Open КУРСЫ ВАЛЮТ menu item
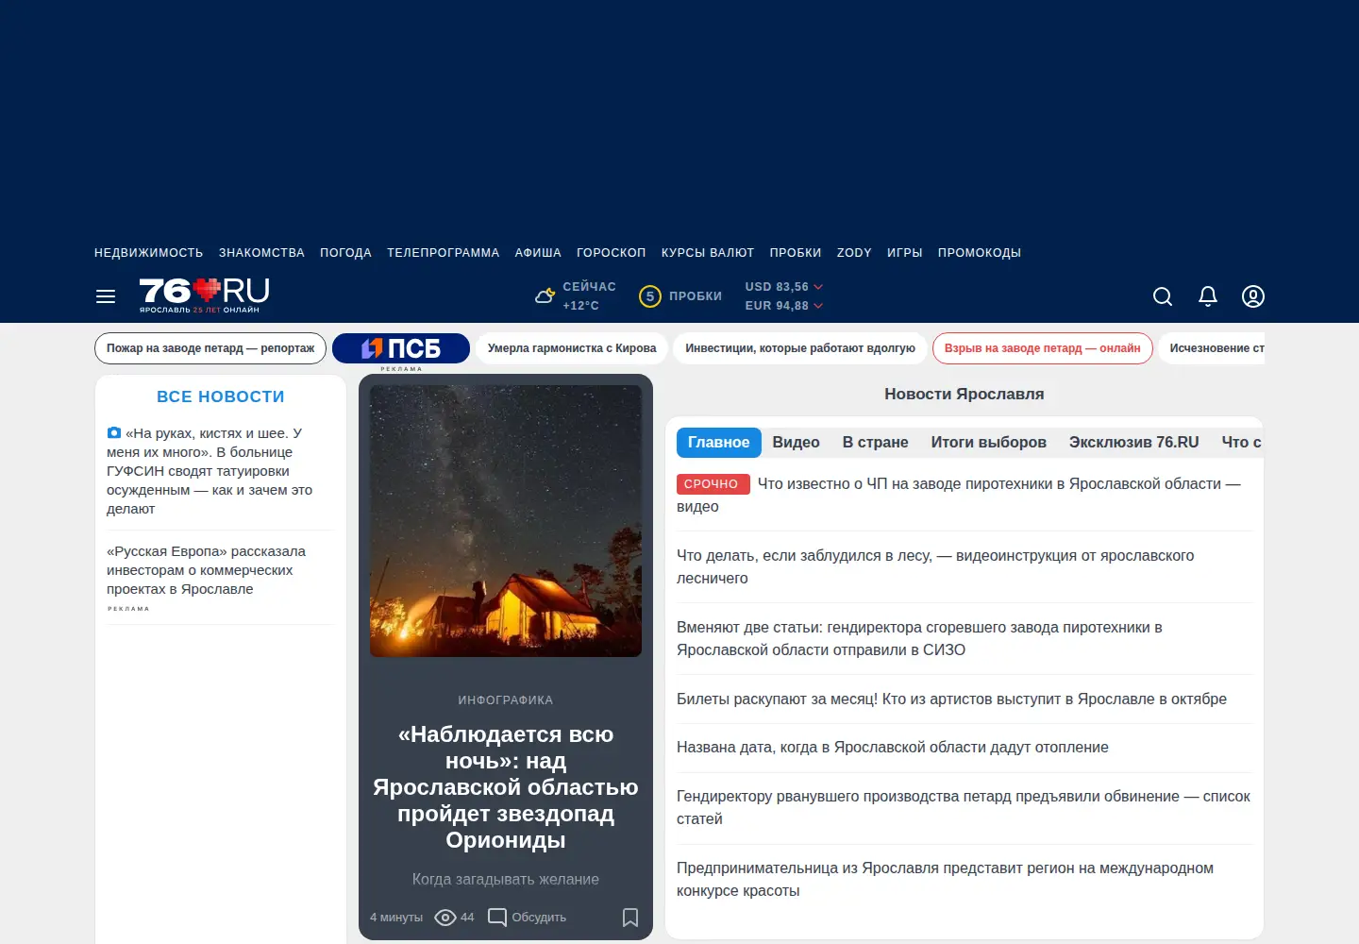 point(708,253)
